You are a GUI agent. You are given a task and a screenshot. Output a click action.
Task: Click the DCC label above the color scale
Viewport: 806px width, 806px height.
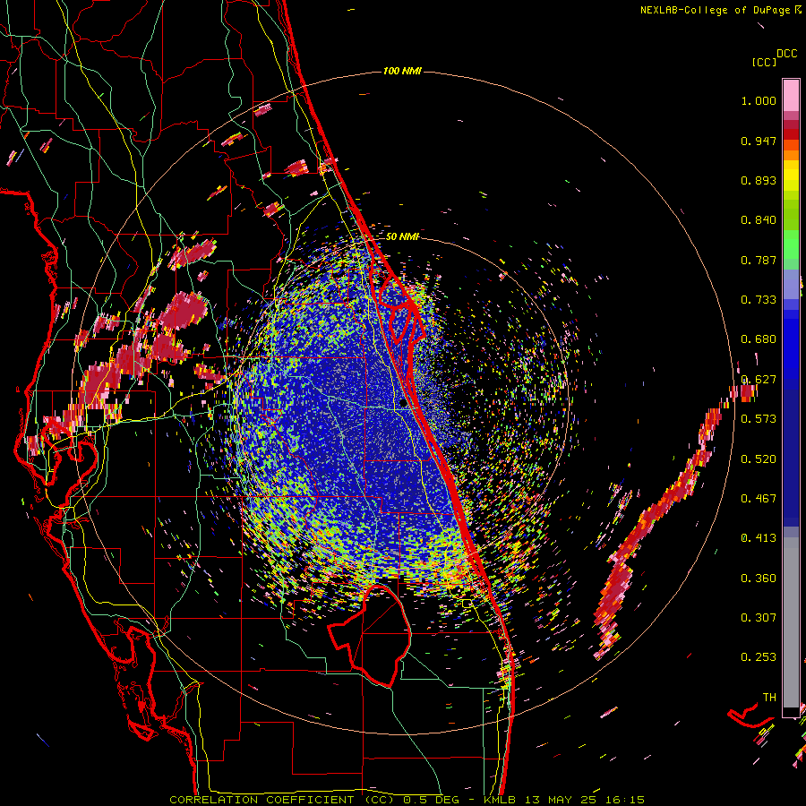786,54
